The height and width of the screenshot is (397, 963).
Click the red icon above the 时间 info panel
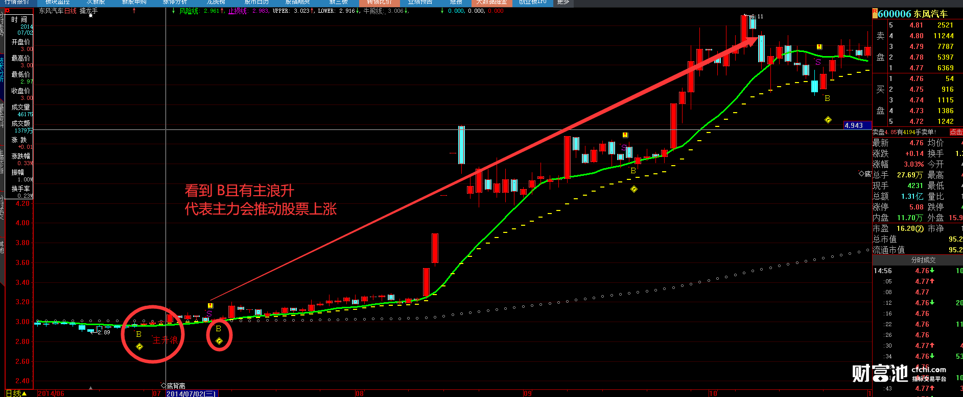point(7,11)
